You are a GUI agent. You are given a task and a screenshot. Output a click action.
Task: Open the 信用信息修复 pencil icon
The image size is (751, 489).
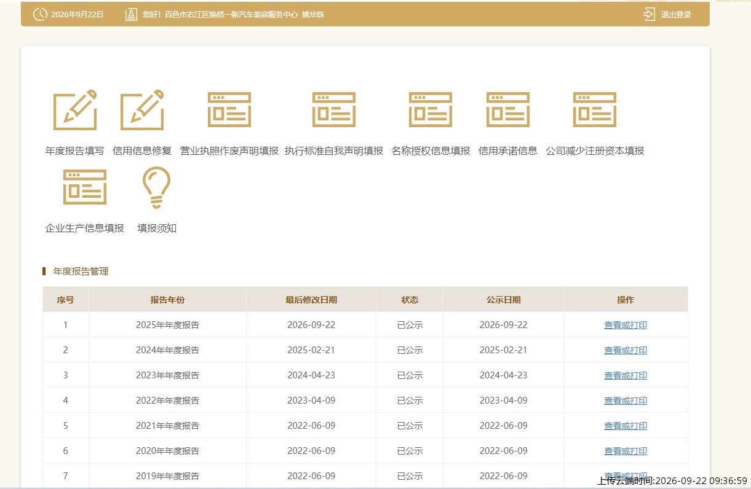point(142,109)
